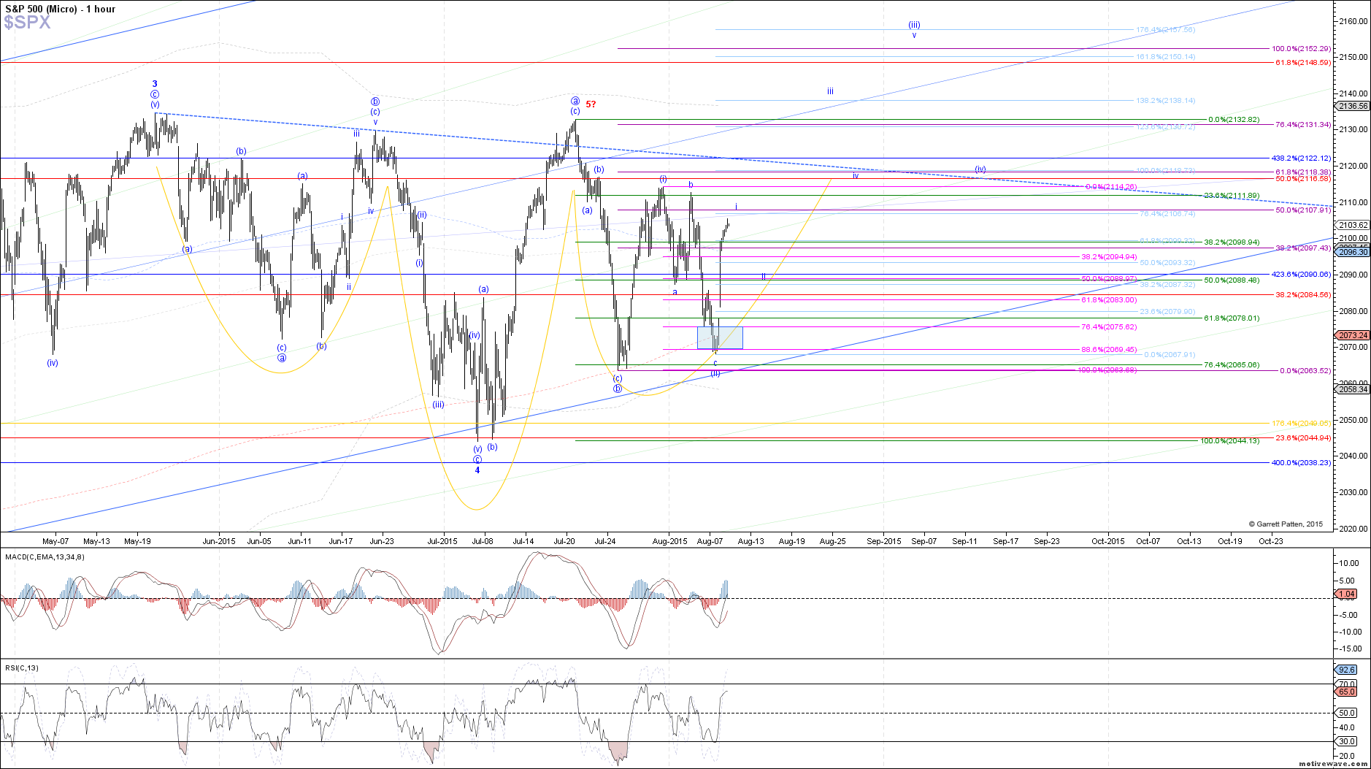Click the "88.6%(2069.45)" magenta Fibonacci label
Viewport: 1371px width, 769px height.
click(1109, 350)
